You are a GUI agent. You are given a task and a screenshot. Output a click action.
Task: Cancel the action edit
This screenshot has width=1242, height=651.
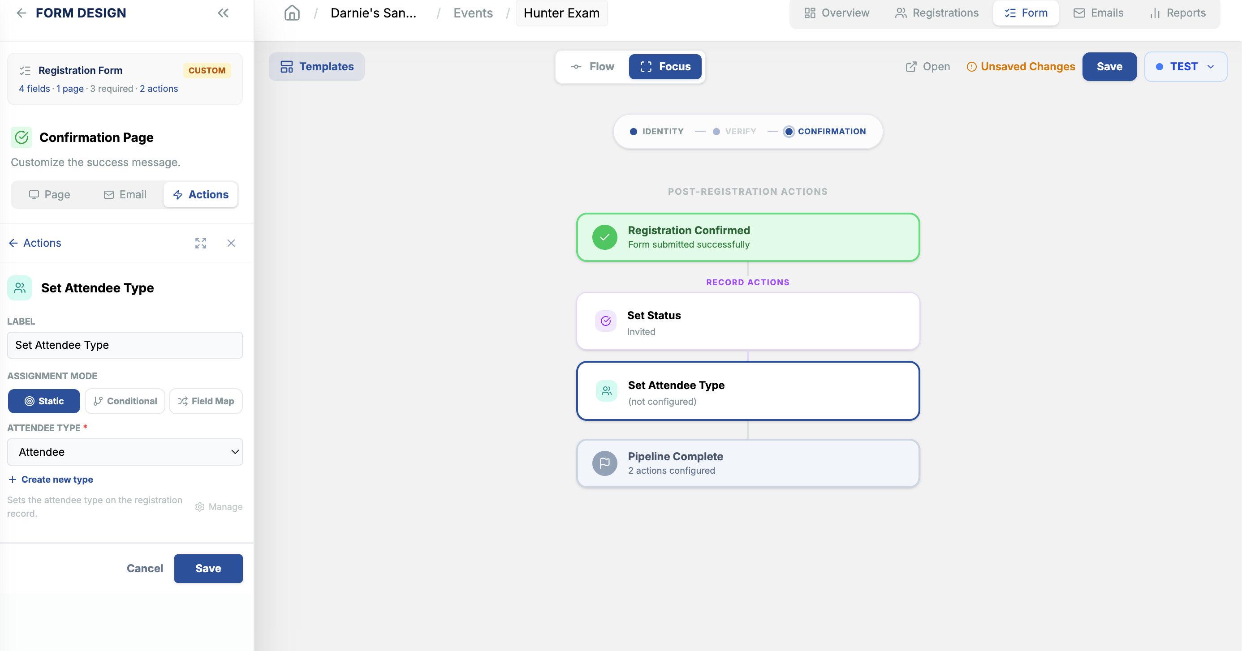click(145, 568)
